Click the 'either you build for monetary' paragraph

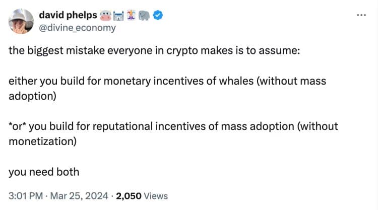coord(167,89)
